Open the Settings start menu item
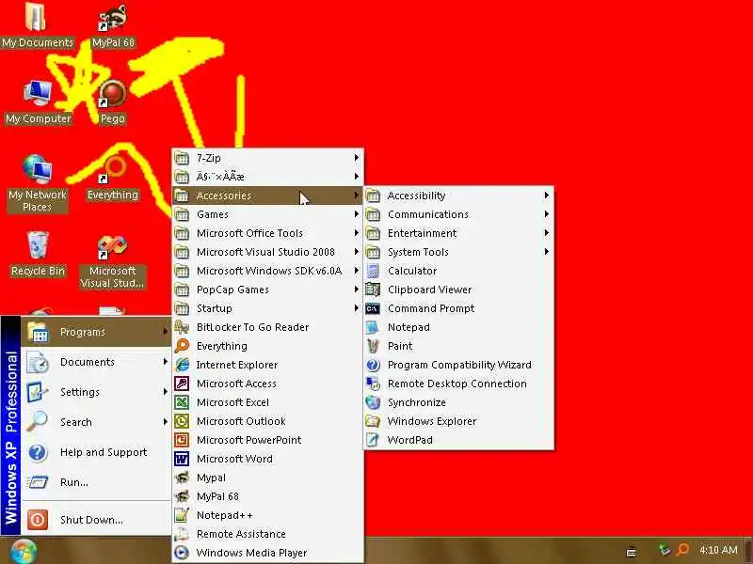The height and width of the screenshot is (564, 753). click(97, 392)
